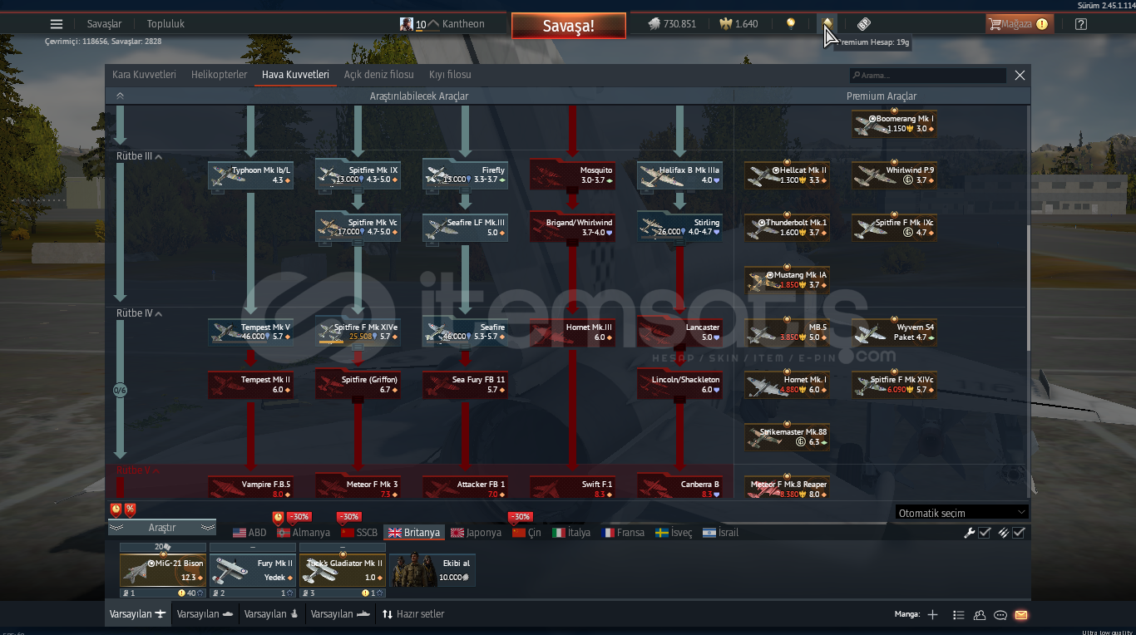Open Hazır setler presets
The height and width of the screenshot is (635, 1136).
pos(413,614)
